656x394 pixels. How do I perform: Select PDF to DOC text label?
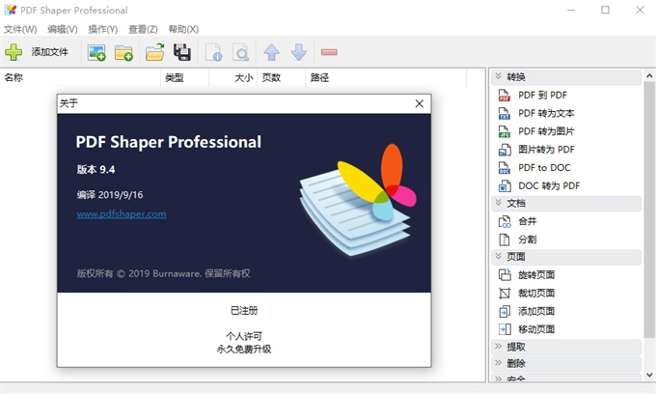pos(544,167)
